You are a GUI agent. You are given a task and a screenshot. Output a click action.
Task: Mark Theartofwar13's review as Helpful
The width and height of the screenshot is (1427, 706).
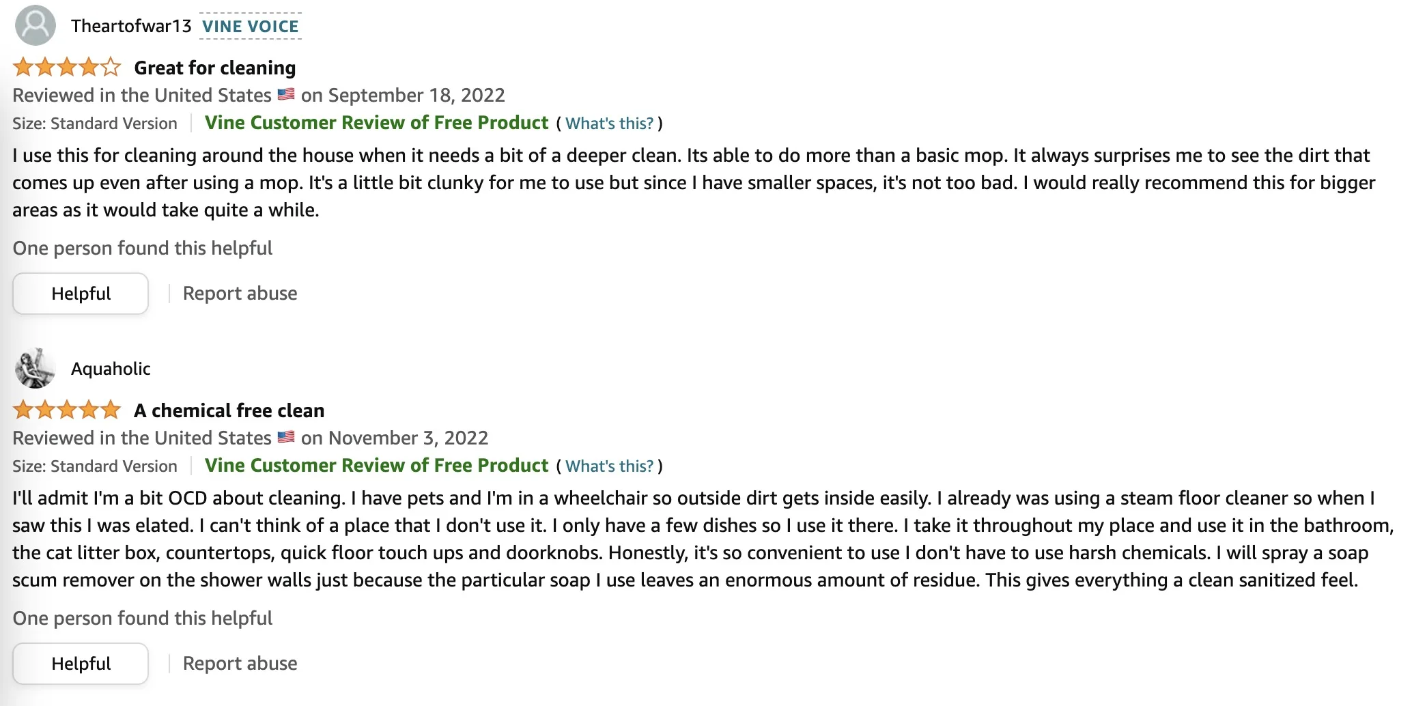[x=81, y=294]
